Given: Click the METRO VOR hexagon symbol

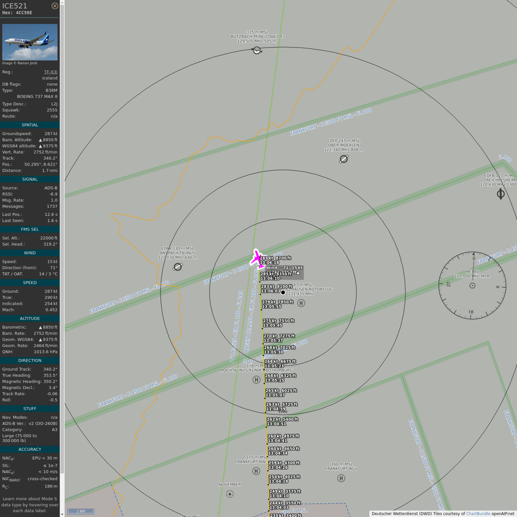Looking at the screenshot, I should click(x=472, y=285).
